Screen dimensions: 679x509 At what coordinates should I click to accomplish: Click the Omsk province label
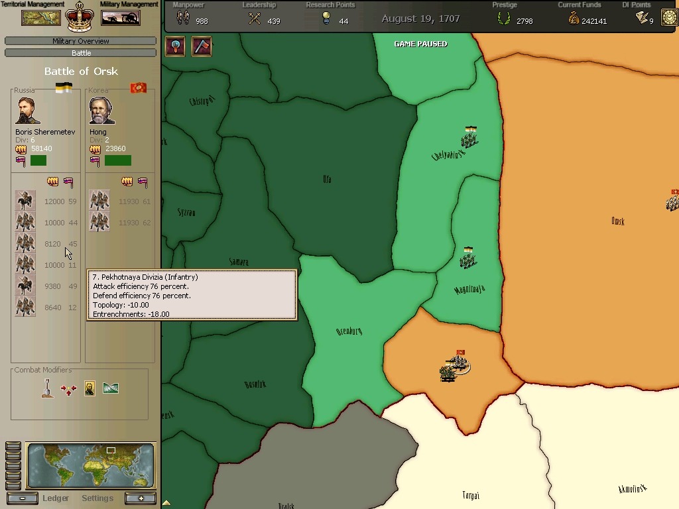click(617, 221)
